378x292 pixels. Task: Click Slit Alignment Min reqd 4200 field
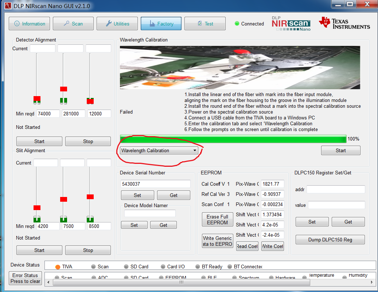[48, 226]
